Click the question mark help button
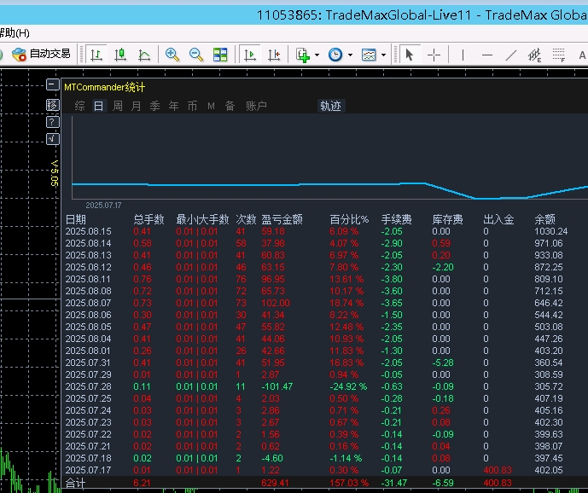This screenshot has width=588, height=493. click(52, 122)
